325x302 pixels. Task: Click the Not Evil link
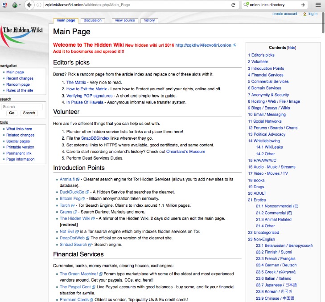coord(67,231)
